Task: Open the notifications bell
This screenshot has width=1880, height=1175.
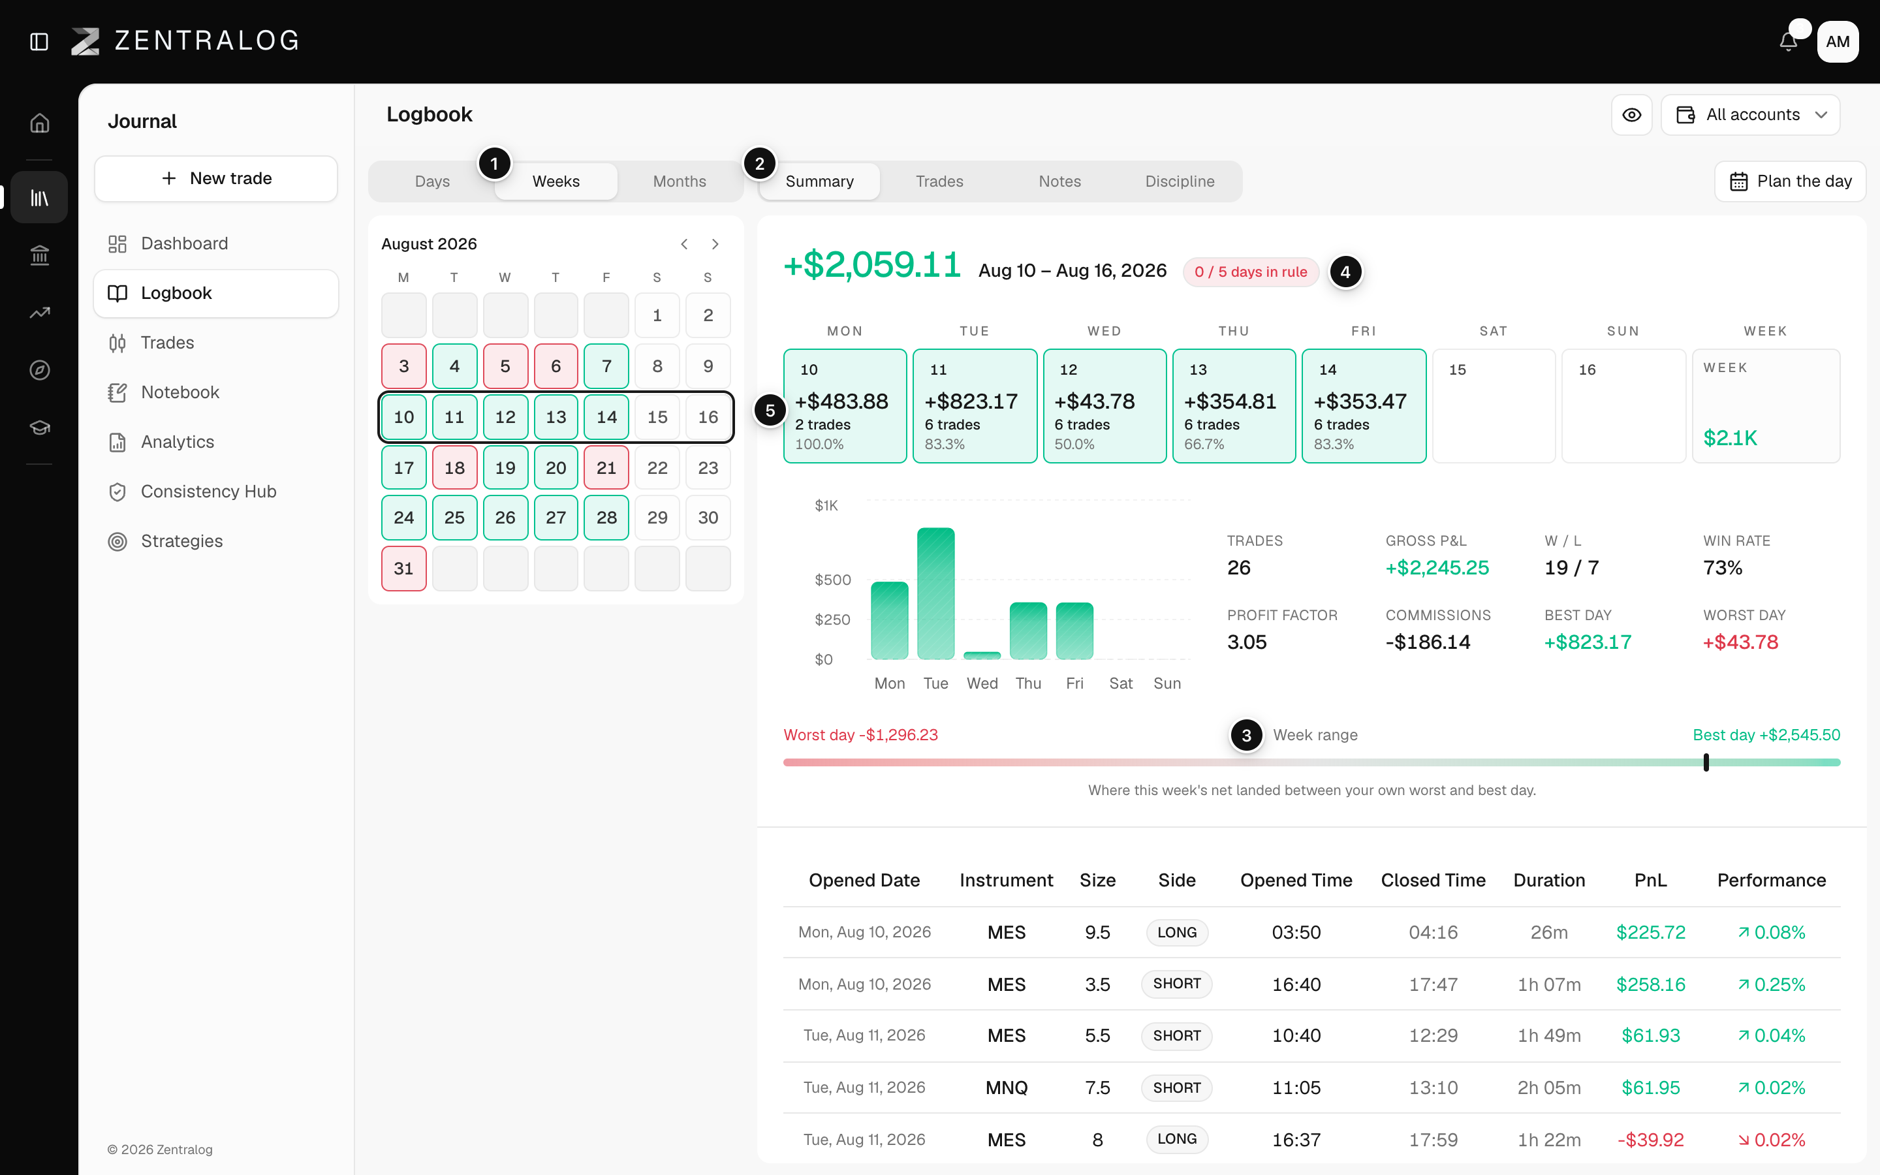Action: point(1789,42)
